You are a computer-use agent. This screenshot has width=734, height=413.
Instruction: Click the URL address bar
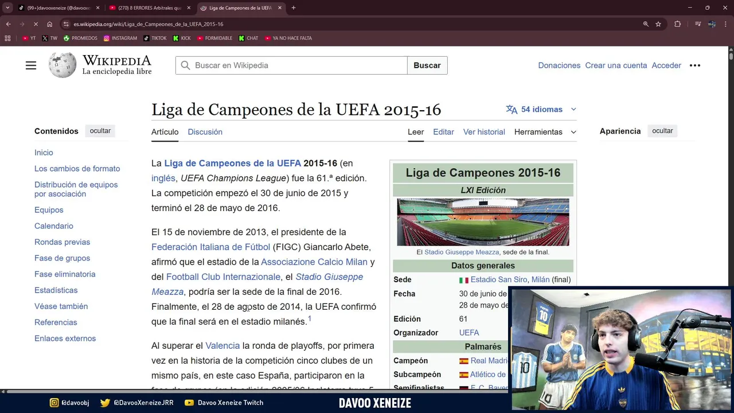(350, 24)
